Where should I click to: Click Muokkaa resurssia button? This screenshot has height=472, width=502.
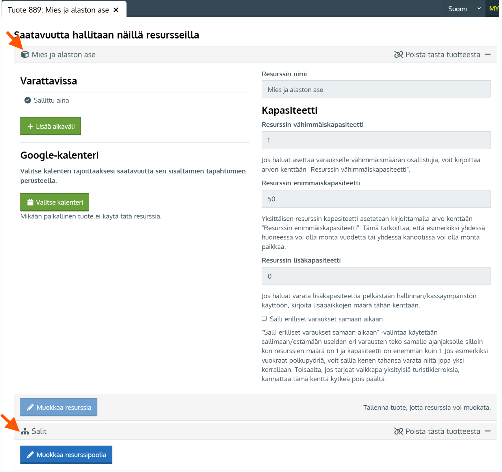coord(59,407)
